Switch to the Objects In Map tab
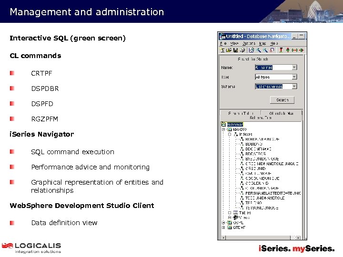The height and width of the screenshot is (257, 343). tap(282, 113)
